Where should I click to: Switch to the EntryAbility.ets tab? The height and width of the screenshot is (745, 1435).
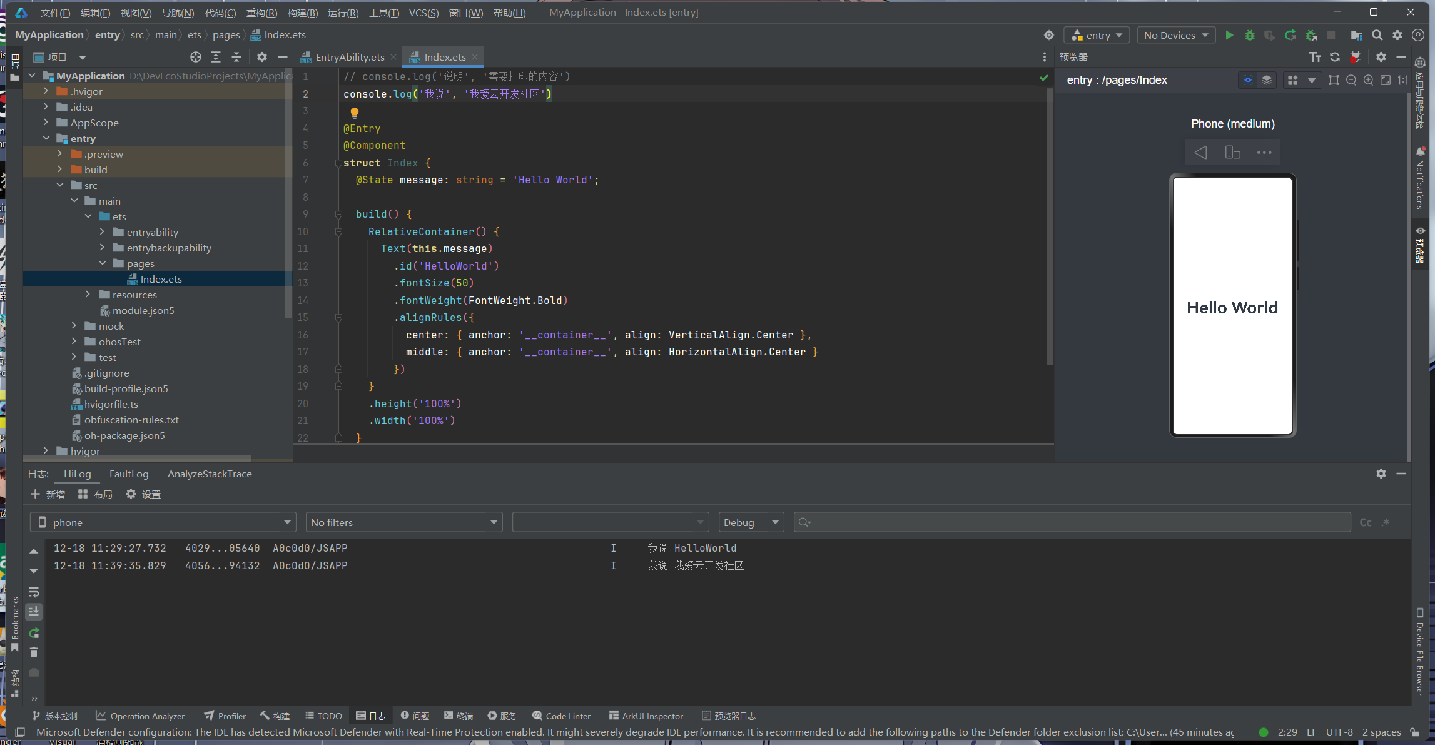(349, 57)
